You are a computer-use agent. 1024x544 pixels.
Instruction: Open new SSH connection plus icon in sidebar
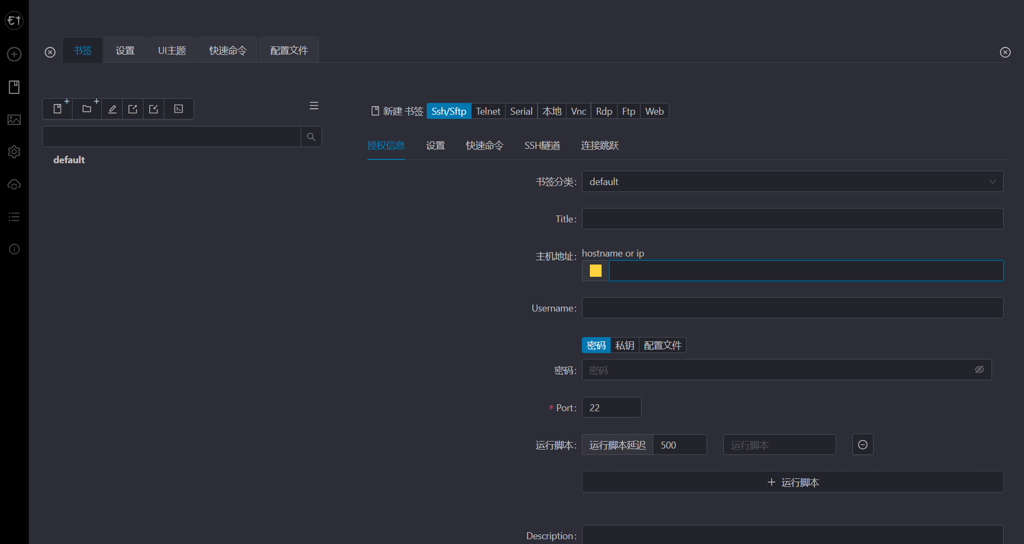coord(14,54)
